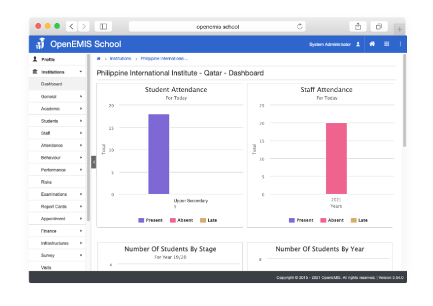
Task: Click the pink Staff Attendance absent bar
Action: [336, 159]
